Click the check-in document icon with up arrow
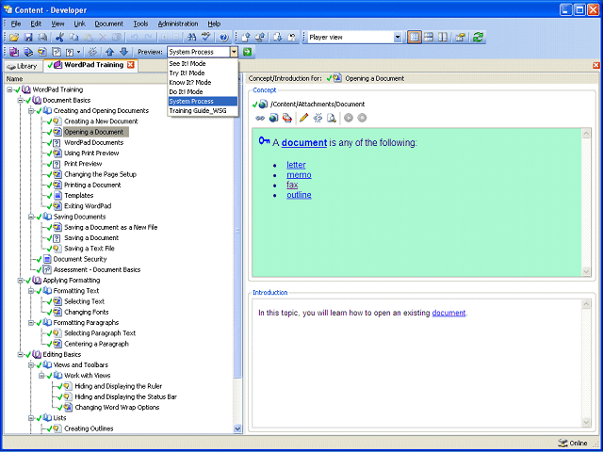 246,38
